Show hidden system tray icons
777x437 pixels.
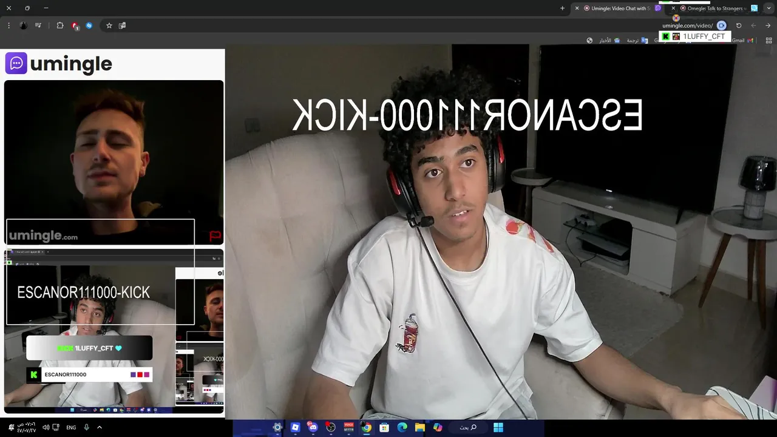pyautogui.click(x=100, y=427)
